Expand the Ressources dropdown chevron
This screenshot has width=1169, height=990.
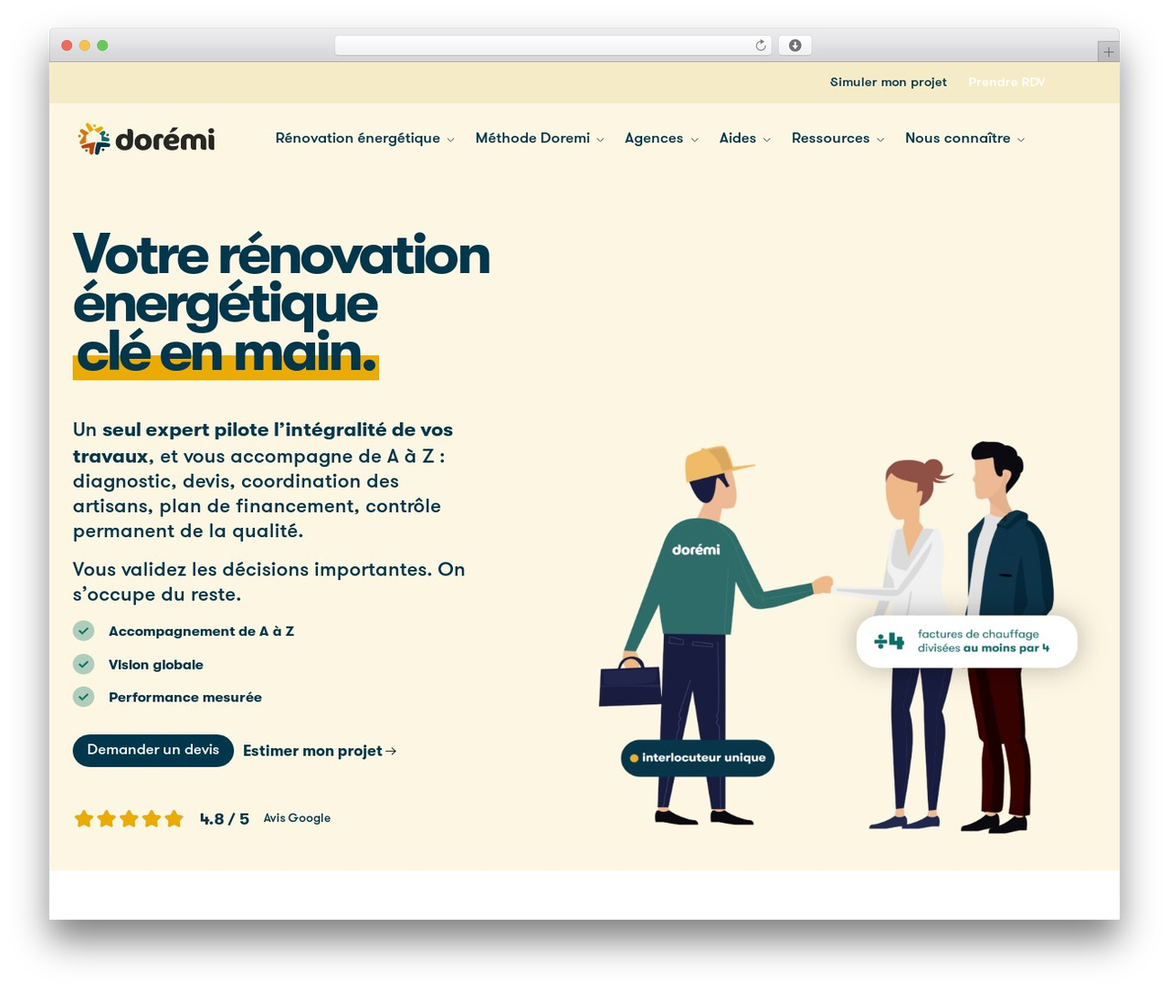pyautogui.click(x=880, y=140)
